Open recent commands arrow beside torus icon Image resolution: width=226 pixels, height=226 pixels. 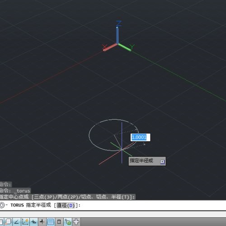coord(6,205)
